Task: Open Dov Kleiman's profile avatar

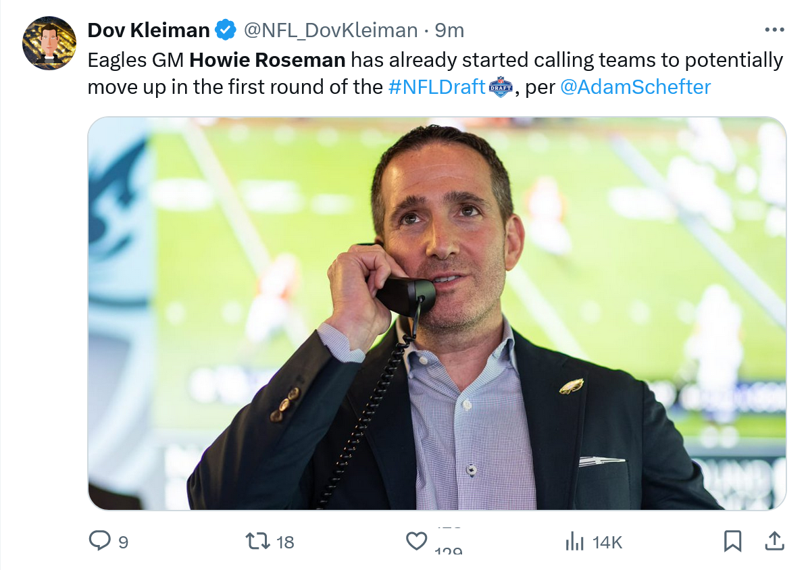Action: coord(49,43)
